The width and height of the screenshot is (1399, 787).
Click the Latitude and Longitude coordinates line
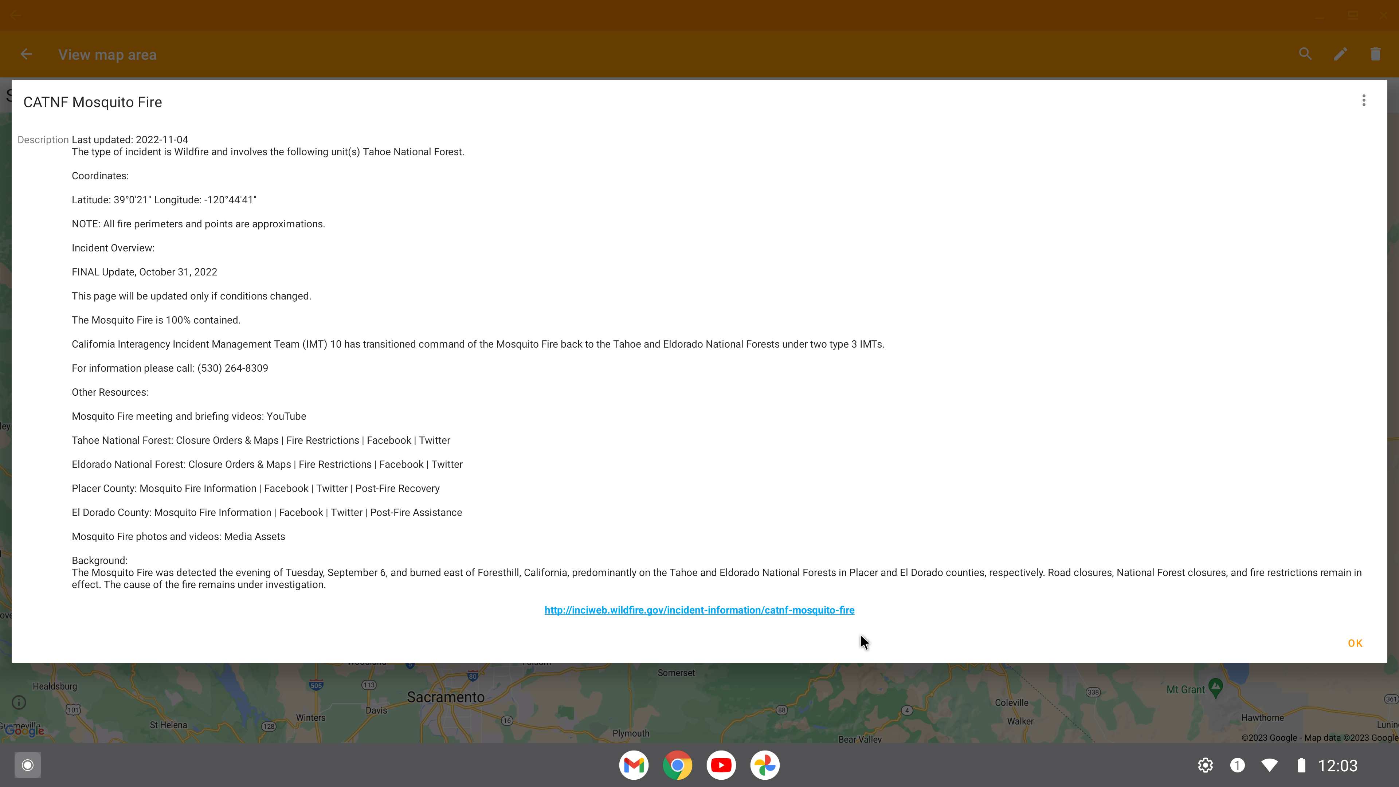[164, 200]
